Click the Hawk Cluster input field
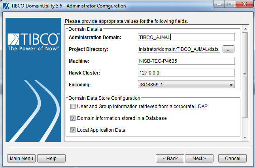The image size is (255, 168). click(x=186, y=73)
